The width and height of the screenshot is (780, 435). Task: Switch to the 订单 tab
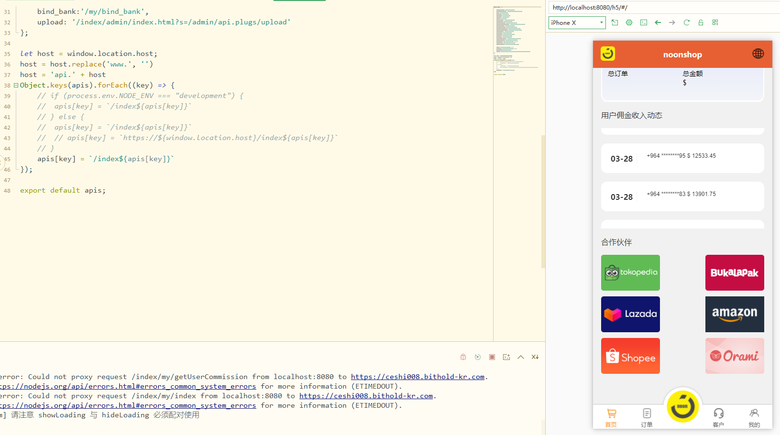(x=647, y=417)
